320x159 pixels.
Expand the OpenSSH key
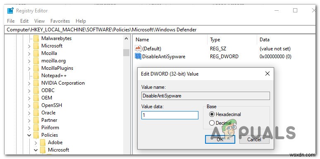[29, 106]
